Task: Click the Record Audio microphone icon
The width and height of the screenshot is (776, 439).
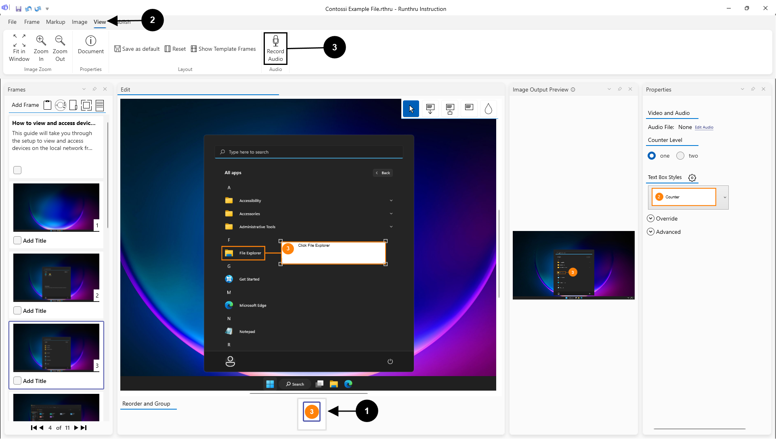Action: (x=275, y=41)
